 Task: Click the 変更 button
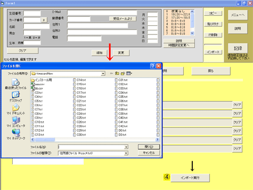pyautogui.click(x=121, y=53)
